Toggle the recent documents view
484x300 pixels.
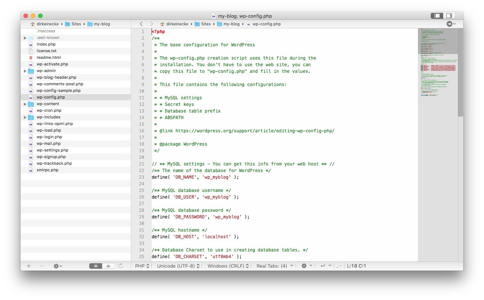click(108, 266)
